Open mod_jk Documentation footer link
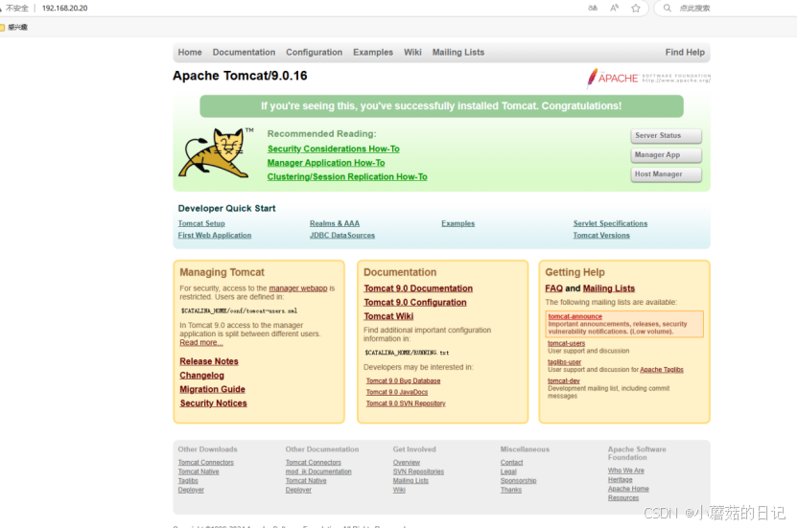The height and width of the screenshot is (528, 797). pos(318,471)
